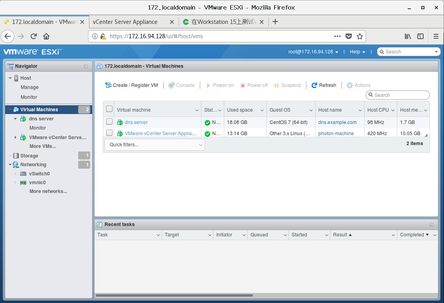Click the Power on button
Viewport: 444px width, 303px height.
220,85
